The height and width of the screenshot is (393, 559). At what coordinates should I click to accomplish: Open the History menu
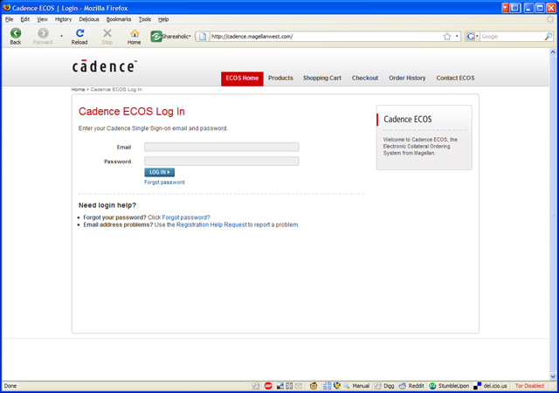click(63, 19)
